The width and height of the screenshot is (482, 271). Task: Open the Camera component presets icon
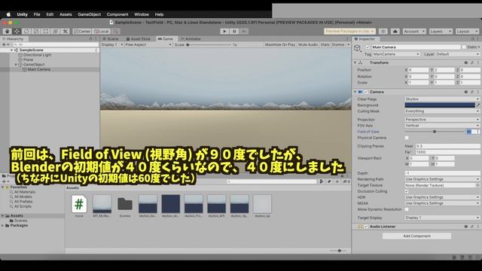coord(472,92)
